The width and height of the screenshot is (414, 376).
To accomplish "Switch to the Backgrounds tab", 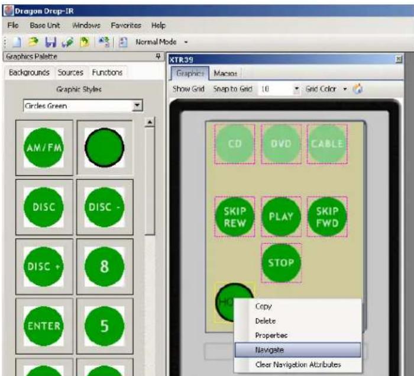I will [29, 72].
